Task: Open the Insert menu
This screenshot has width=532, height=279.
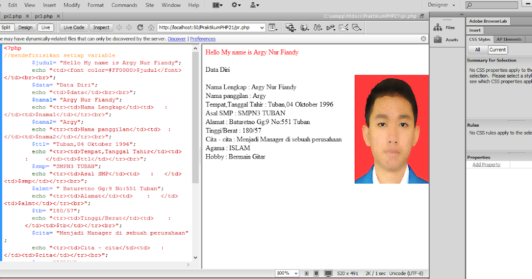Action: [x=49, y=5]
